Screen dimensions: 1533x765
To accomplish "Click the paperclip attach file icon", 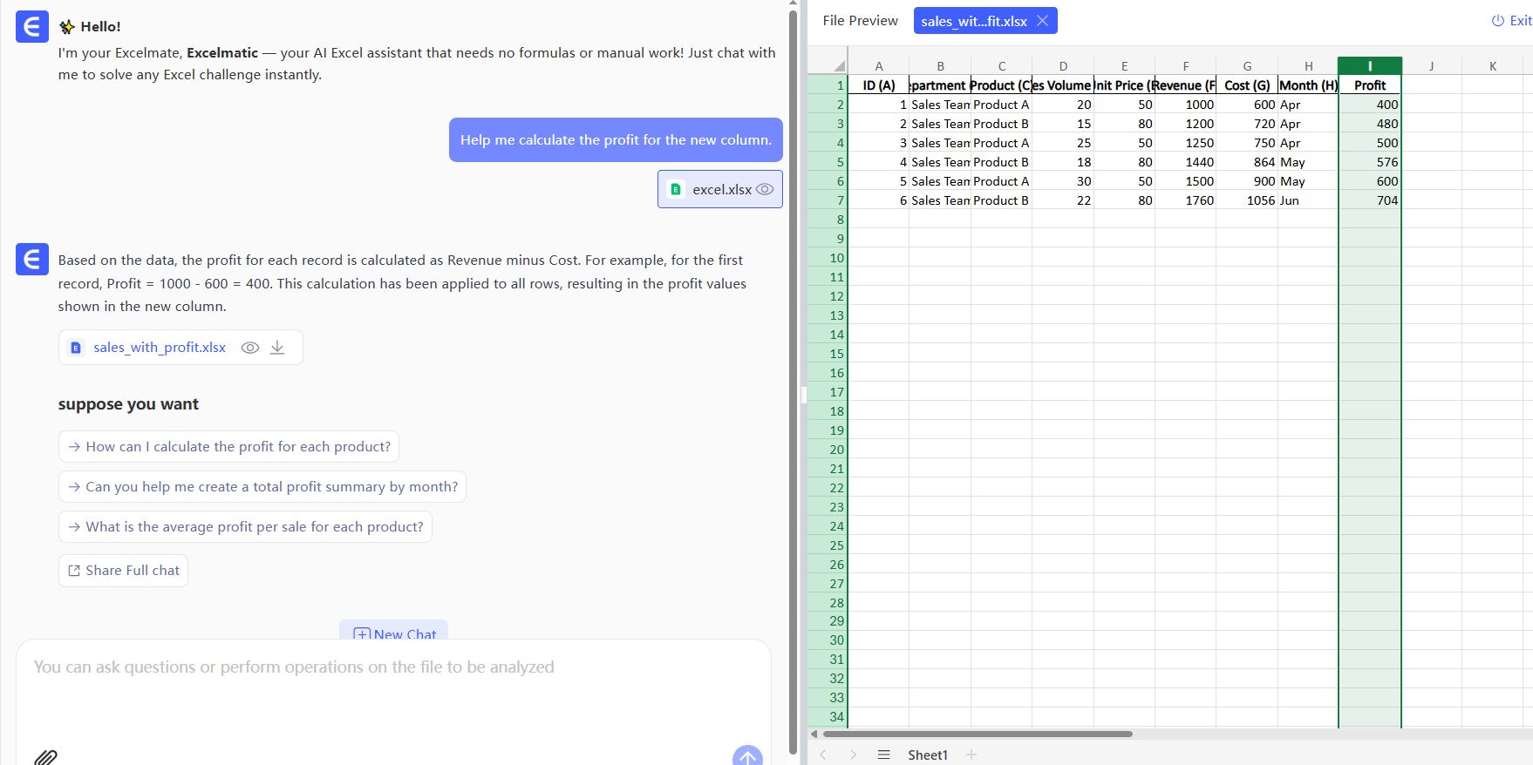I will (45, 756).
